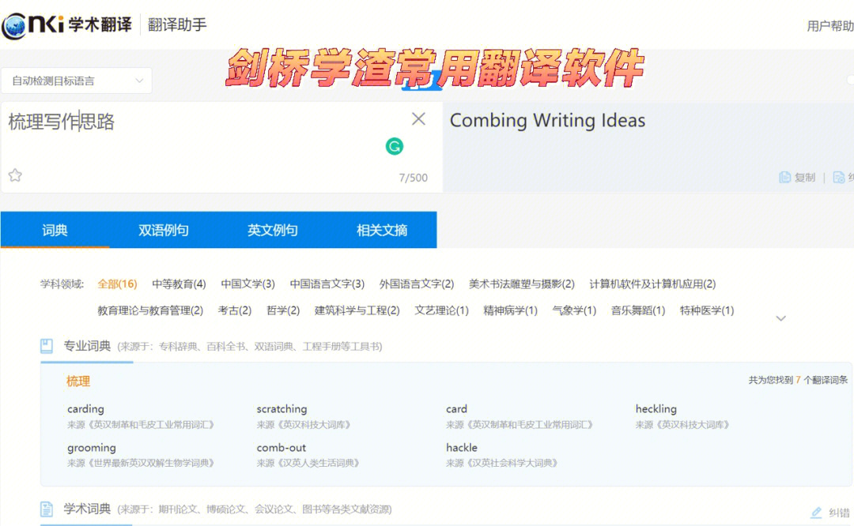
Task: Click the 'Combing Writing Ideas' output text
Action: point(547,120)
